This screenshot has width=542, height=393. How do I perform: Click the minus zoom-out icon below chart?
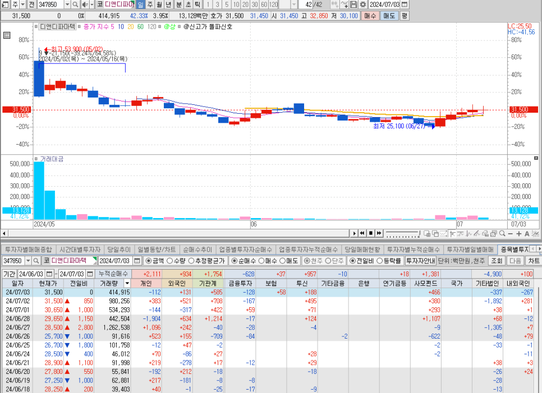[x=510, y=234]
